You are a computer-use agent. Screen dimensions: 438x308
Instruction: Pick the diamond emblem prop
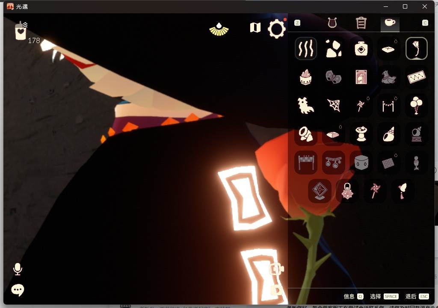click(x=320, y=191)
